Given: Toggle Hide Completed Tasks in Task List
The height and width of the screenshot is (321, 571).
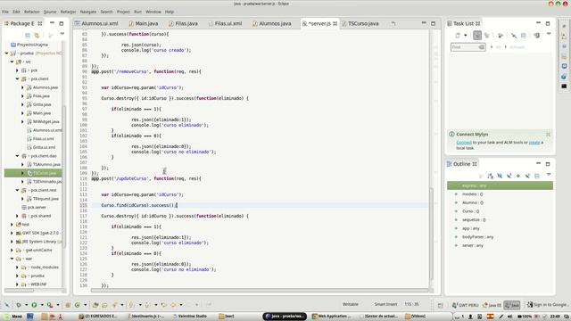Looking at the screenshot, I should 514,36.
